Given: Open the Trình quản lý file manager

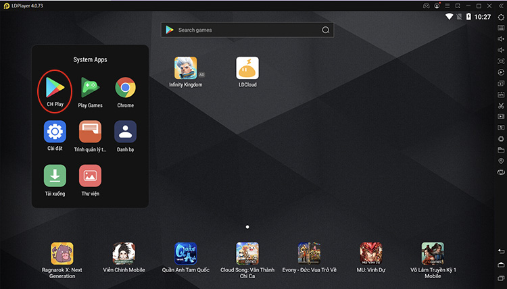Looking at the screenshot, I should pyautogui.click(x=90, y=132).
